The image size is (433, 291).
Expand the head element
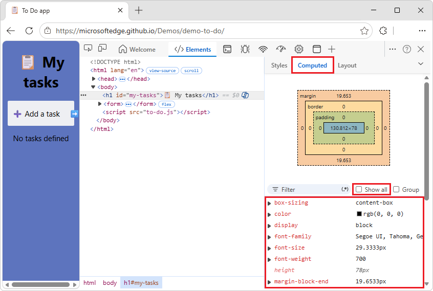click(x=94, y=79)
